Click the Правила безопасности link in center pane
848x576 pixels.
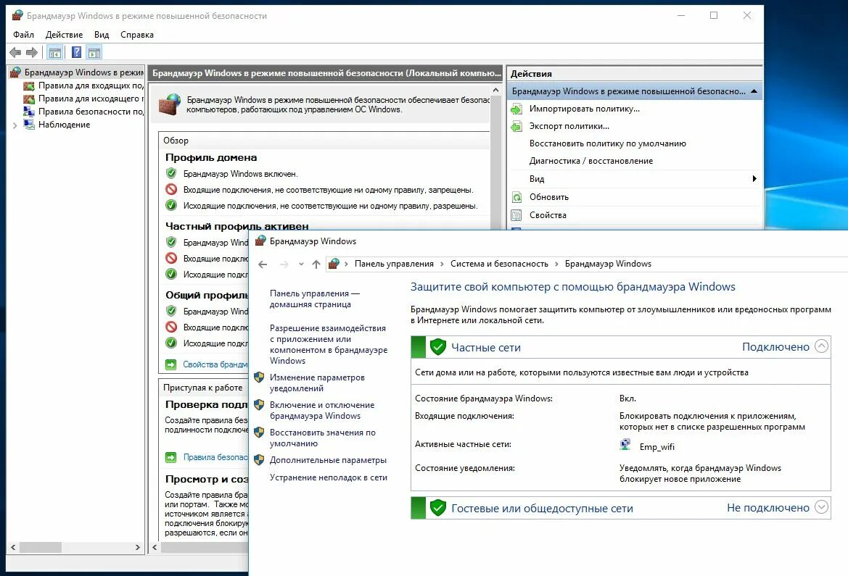coord(215,457)
